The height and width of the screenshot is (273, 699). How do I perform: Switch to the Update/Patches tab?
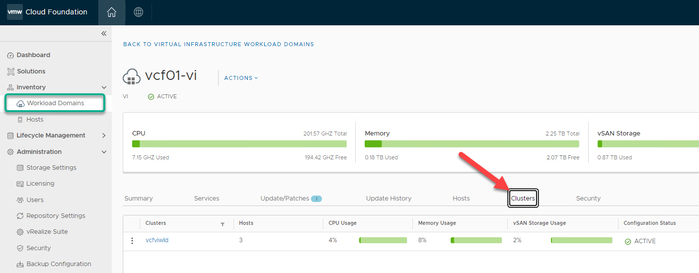coord(285,199)
